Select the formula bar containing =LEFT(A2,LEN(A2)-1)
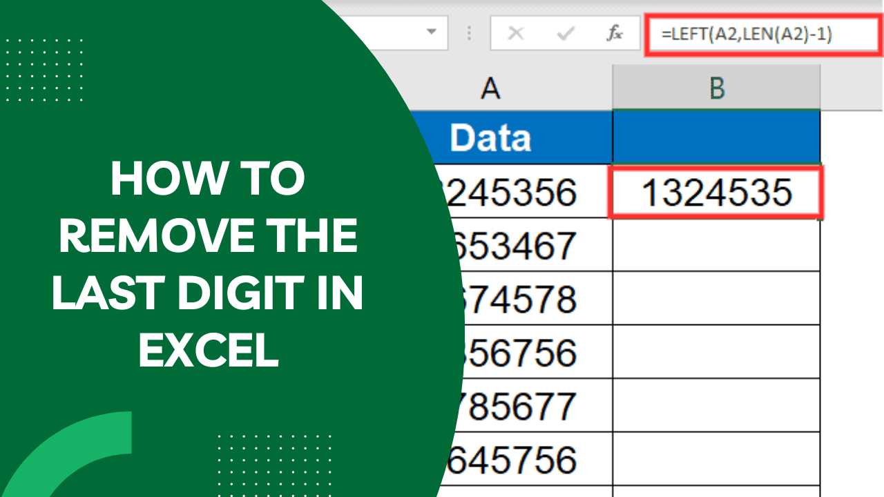 click(760, 32)
